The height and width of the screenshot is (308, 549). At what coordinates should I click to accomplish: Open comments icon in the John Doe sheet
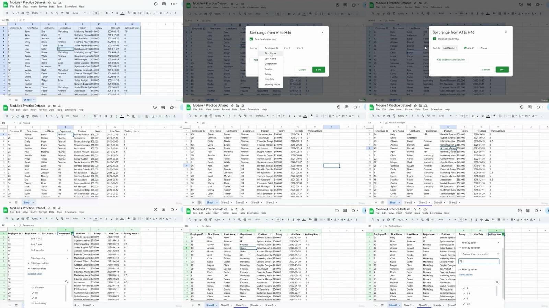coord(164,4)
